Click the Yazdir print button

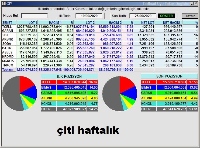190,16
